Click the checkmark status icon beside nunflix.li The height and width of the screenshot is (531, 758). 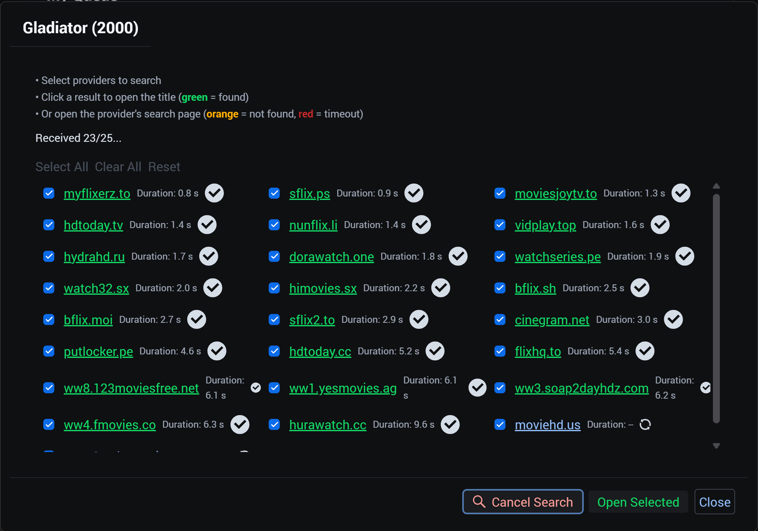coord(421,225)
